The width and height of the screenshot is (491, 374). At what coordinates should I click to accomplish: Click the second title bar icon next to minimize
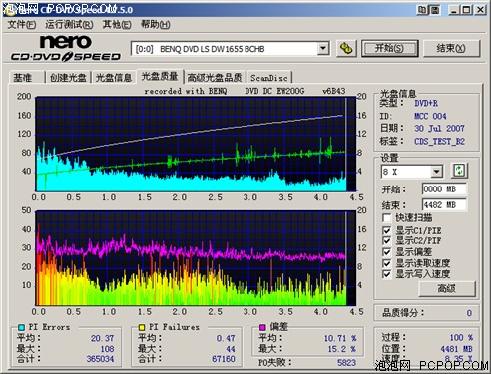click(x=434, y=10)
